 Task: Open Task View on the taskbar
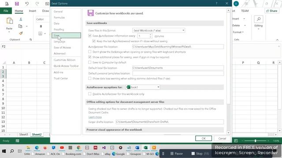click(x=19, y=151)
